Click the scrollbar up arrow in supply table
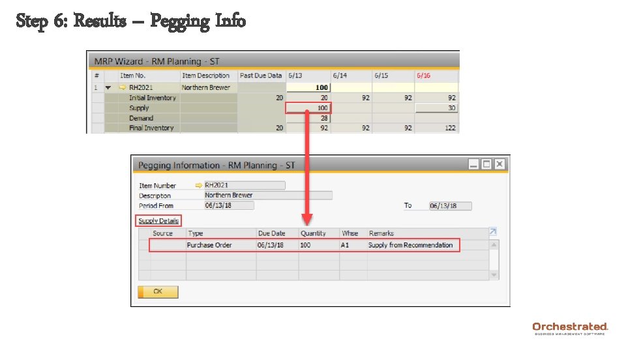Screen dimensions: 626x352 click(x=494, y=244)
